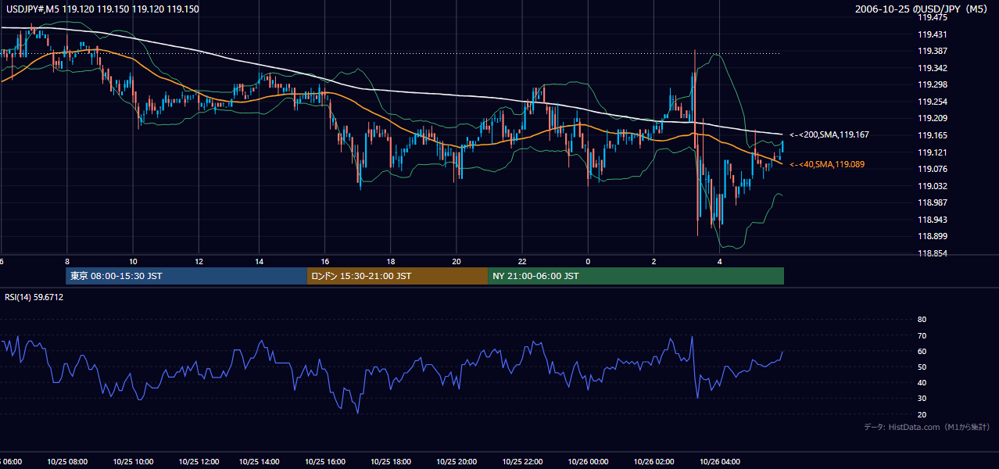Click hour tick 4 under the price chart
The image size is (999, 469).
click(719, 261)
